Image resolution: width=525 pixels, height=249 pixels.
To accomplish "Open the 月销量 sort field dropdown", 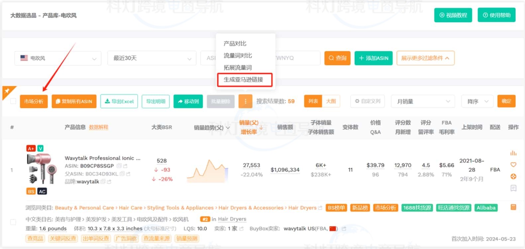I will [x=423, y=101].
